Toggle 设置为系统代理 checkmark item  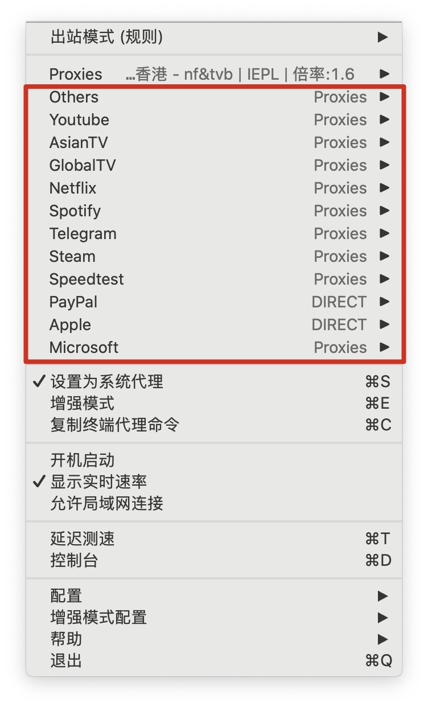[x=107, y=381]
